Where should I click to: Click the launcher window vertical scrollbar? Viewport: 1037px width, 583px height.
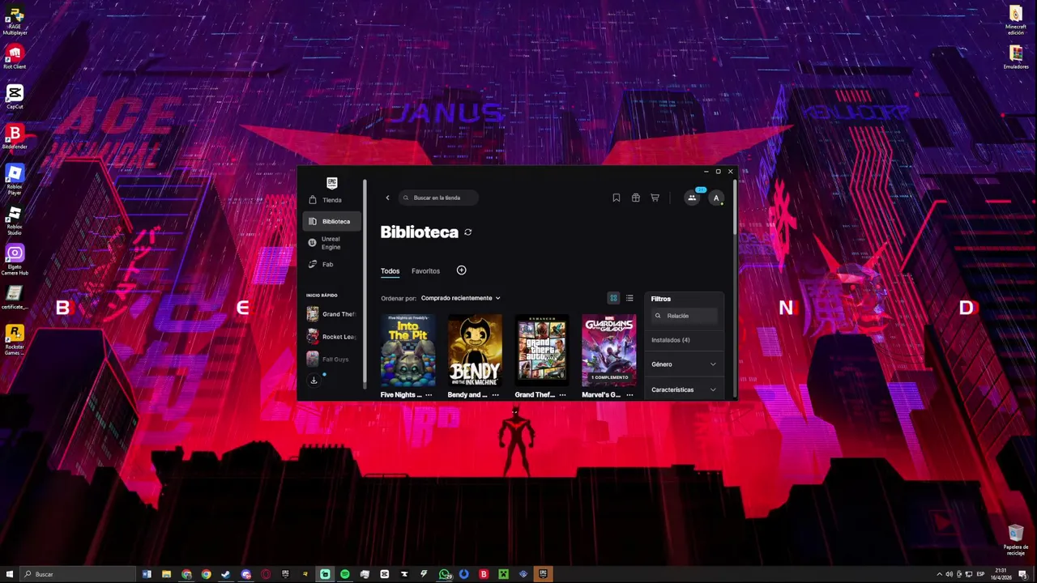[735, 209]
